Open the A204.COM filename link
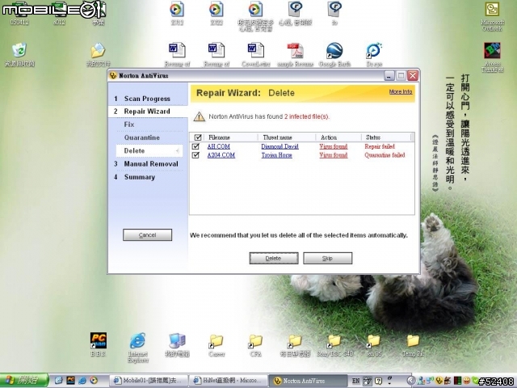This screenshot has width=517, height=388. tap(221, 154)
